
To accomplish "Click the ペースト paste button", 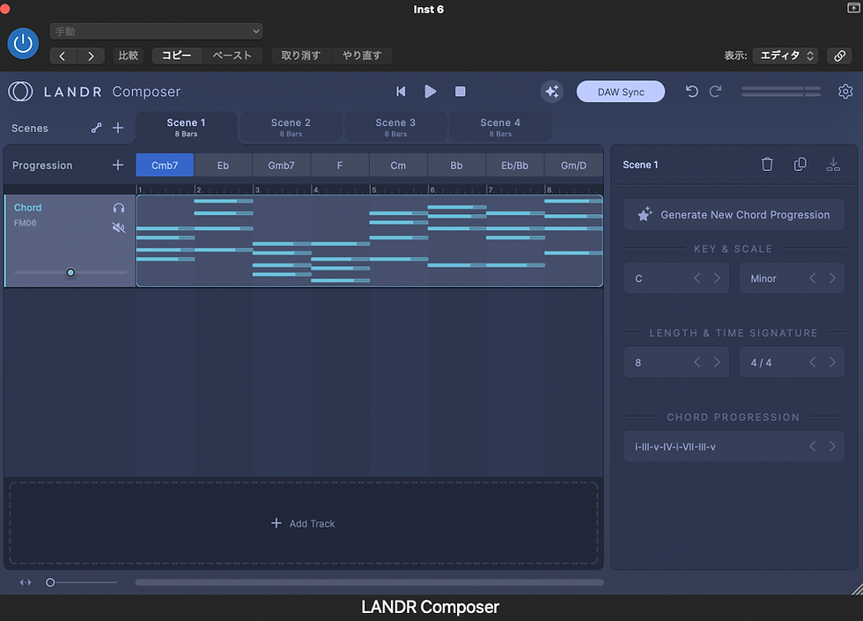I will pyautogui.click(x=232, y=55).
